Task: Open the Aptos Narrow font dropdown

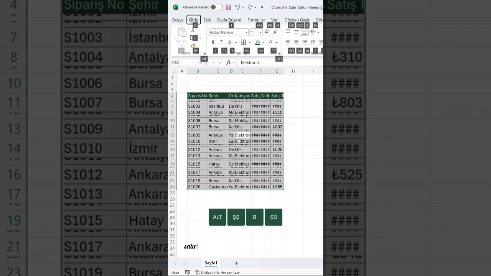Action: pyautogui.click(x=246, y=33)
